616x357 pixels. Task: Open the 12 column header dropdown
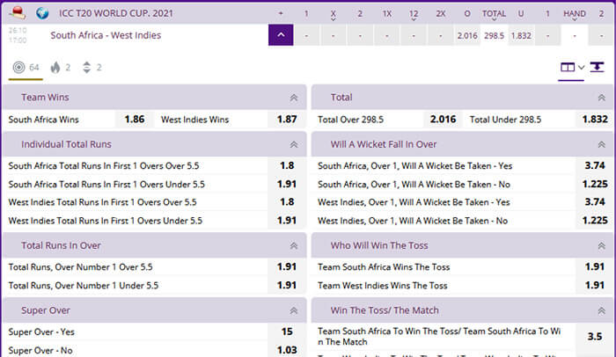point(414,15)
